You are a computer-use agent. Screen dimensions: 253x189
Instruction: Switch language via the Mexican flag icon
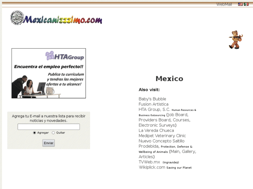click(x=246, y=5)
